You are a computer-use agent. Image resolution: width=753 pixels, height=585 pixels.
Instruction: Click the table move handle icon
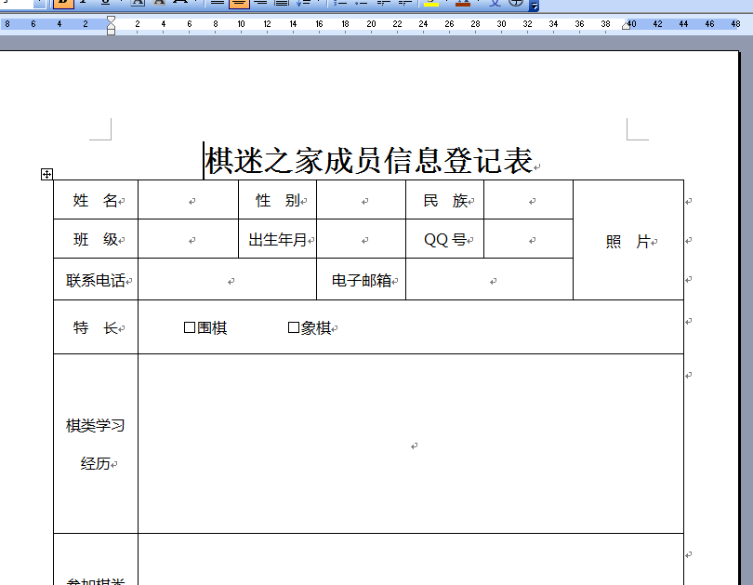click(x=46, y=174)
